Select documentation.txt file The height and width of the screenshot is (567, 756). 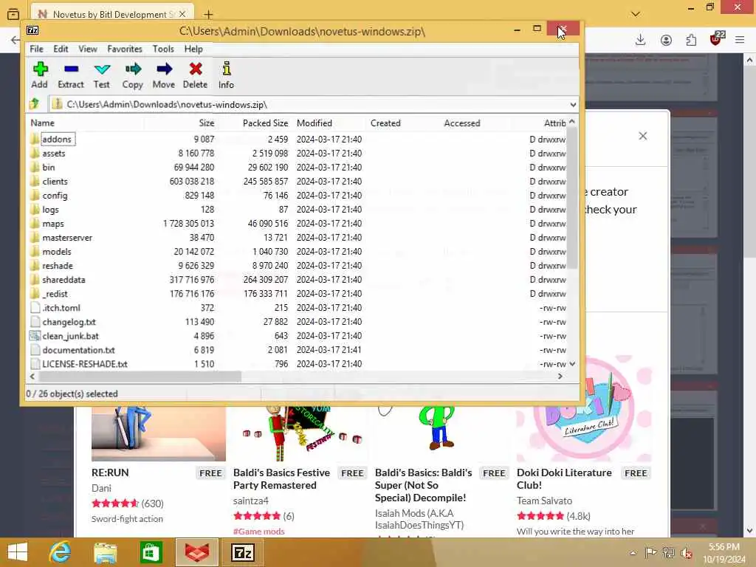78,350
